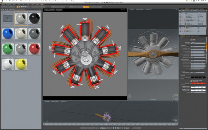Open the Animated dropdown near Auto Key
The width and height of the screenshot is (208, 130).
[137, 128]
